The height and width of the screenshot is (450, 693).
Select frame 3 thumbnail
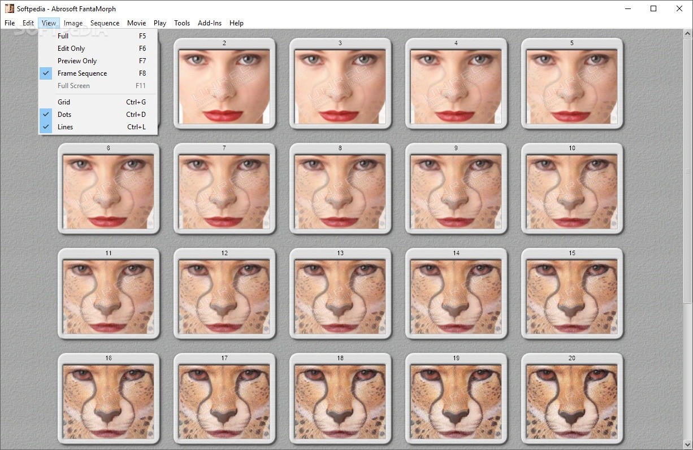(340, 84)
